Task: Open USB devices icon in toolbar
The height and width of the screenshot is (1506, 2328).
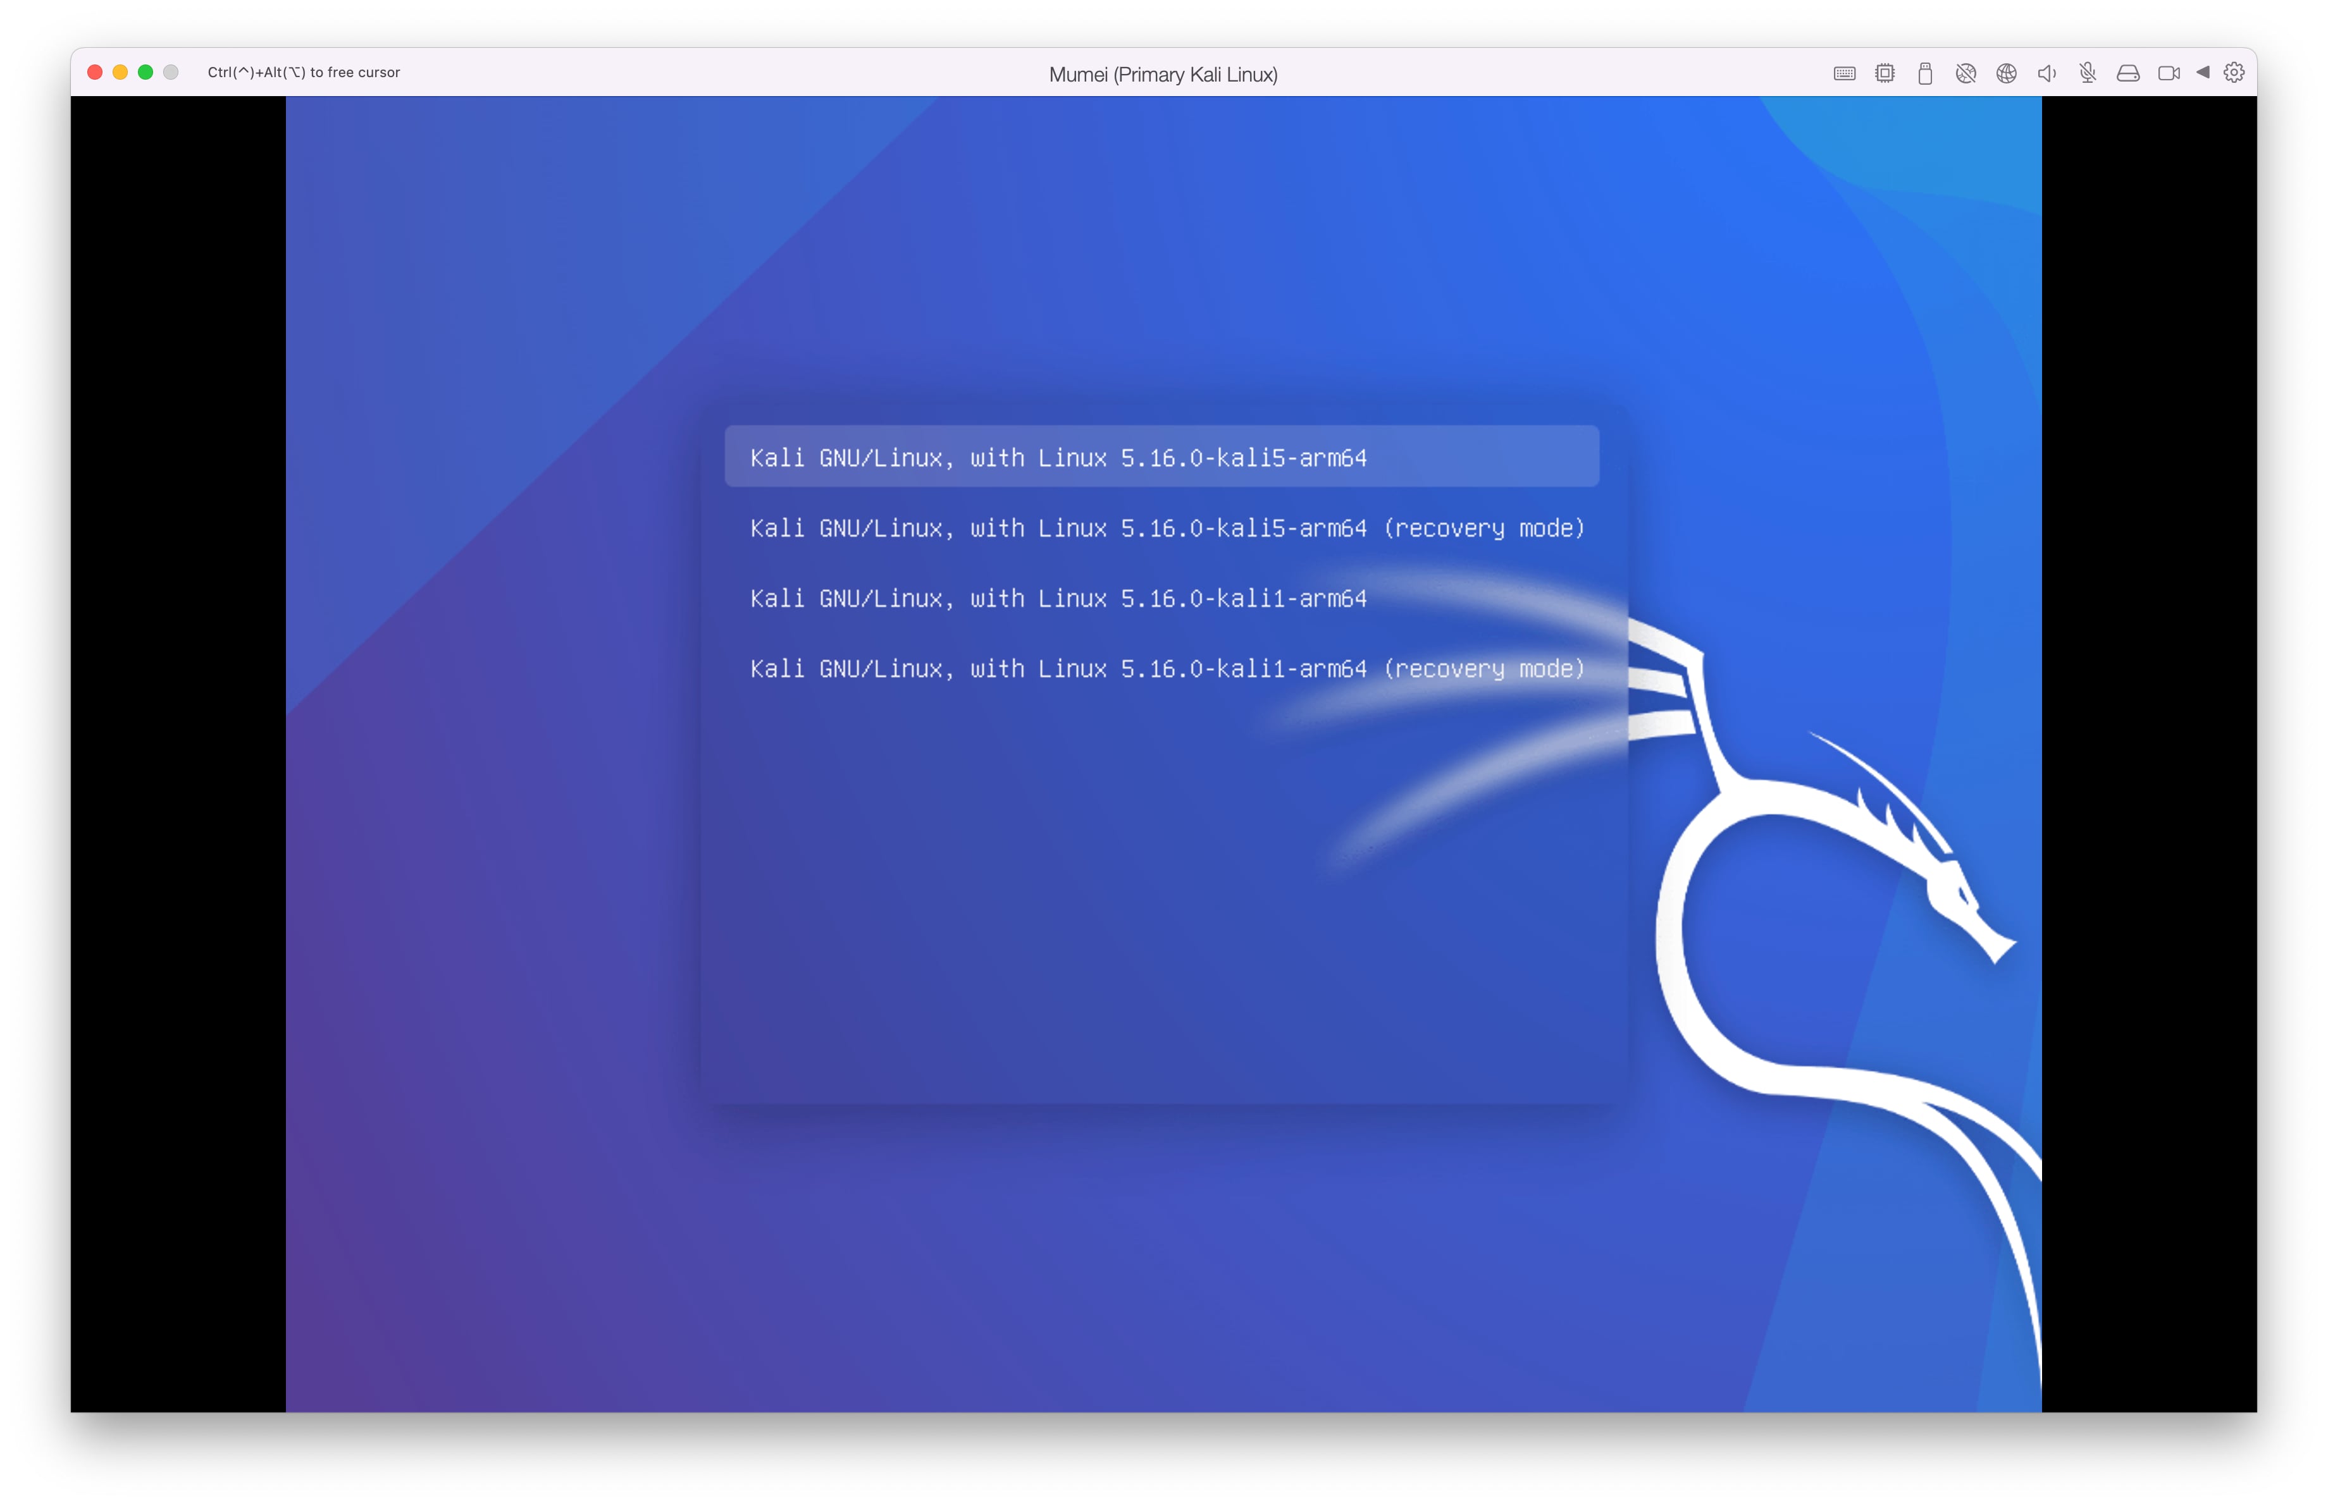Action: tap(1925, 73)
